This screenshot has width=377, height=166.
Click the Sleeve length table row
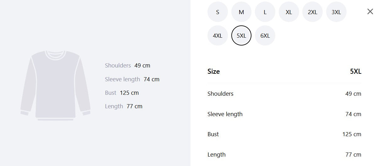pyautogui.click(x=284, y=114)
